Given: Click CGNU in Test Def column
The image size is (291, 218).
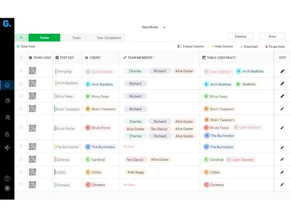Looking at the screenshot, I should click(61, 172).
